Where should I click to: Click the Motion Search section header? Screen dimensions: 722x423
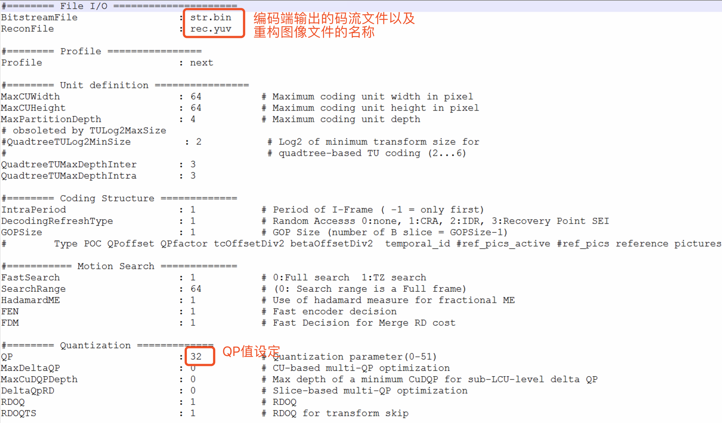click(x=116, y=266)
